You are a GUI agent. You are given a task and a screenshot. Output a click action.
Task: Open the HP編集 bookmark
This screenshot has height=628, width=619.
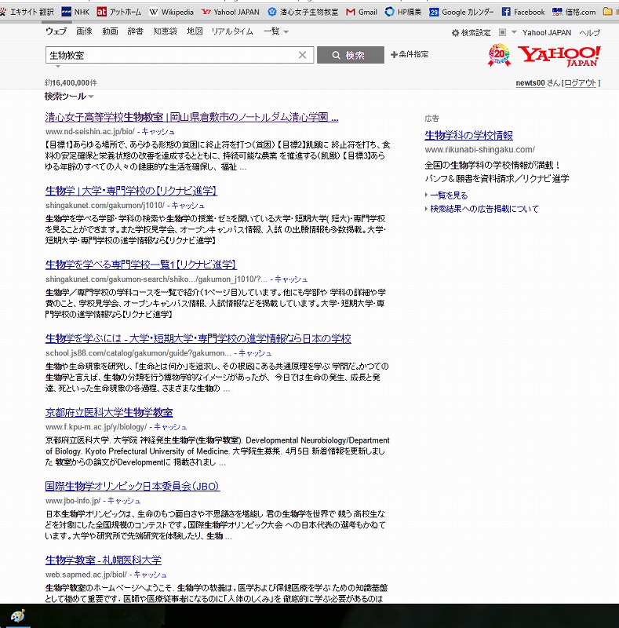coord(402,12)
